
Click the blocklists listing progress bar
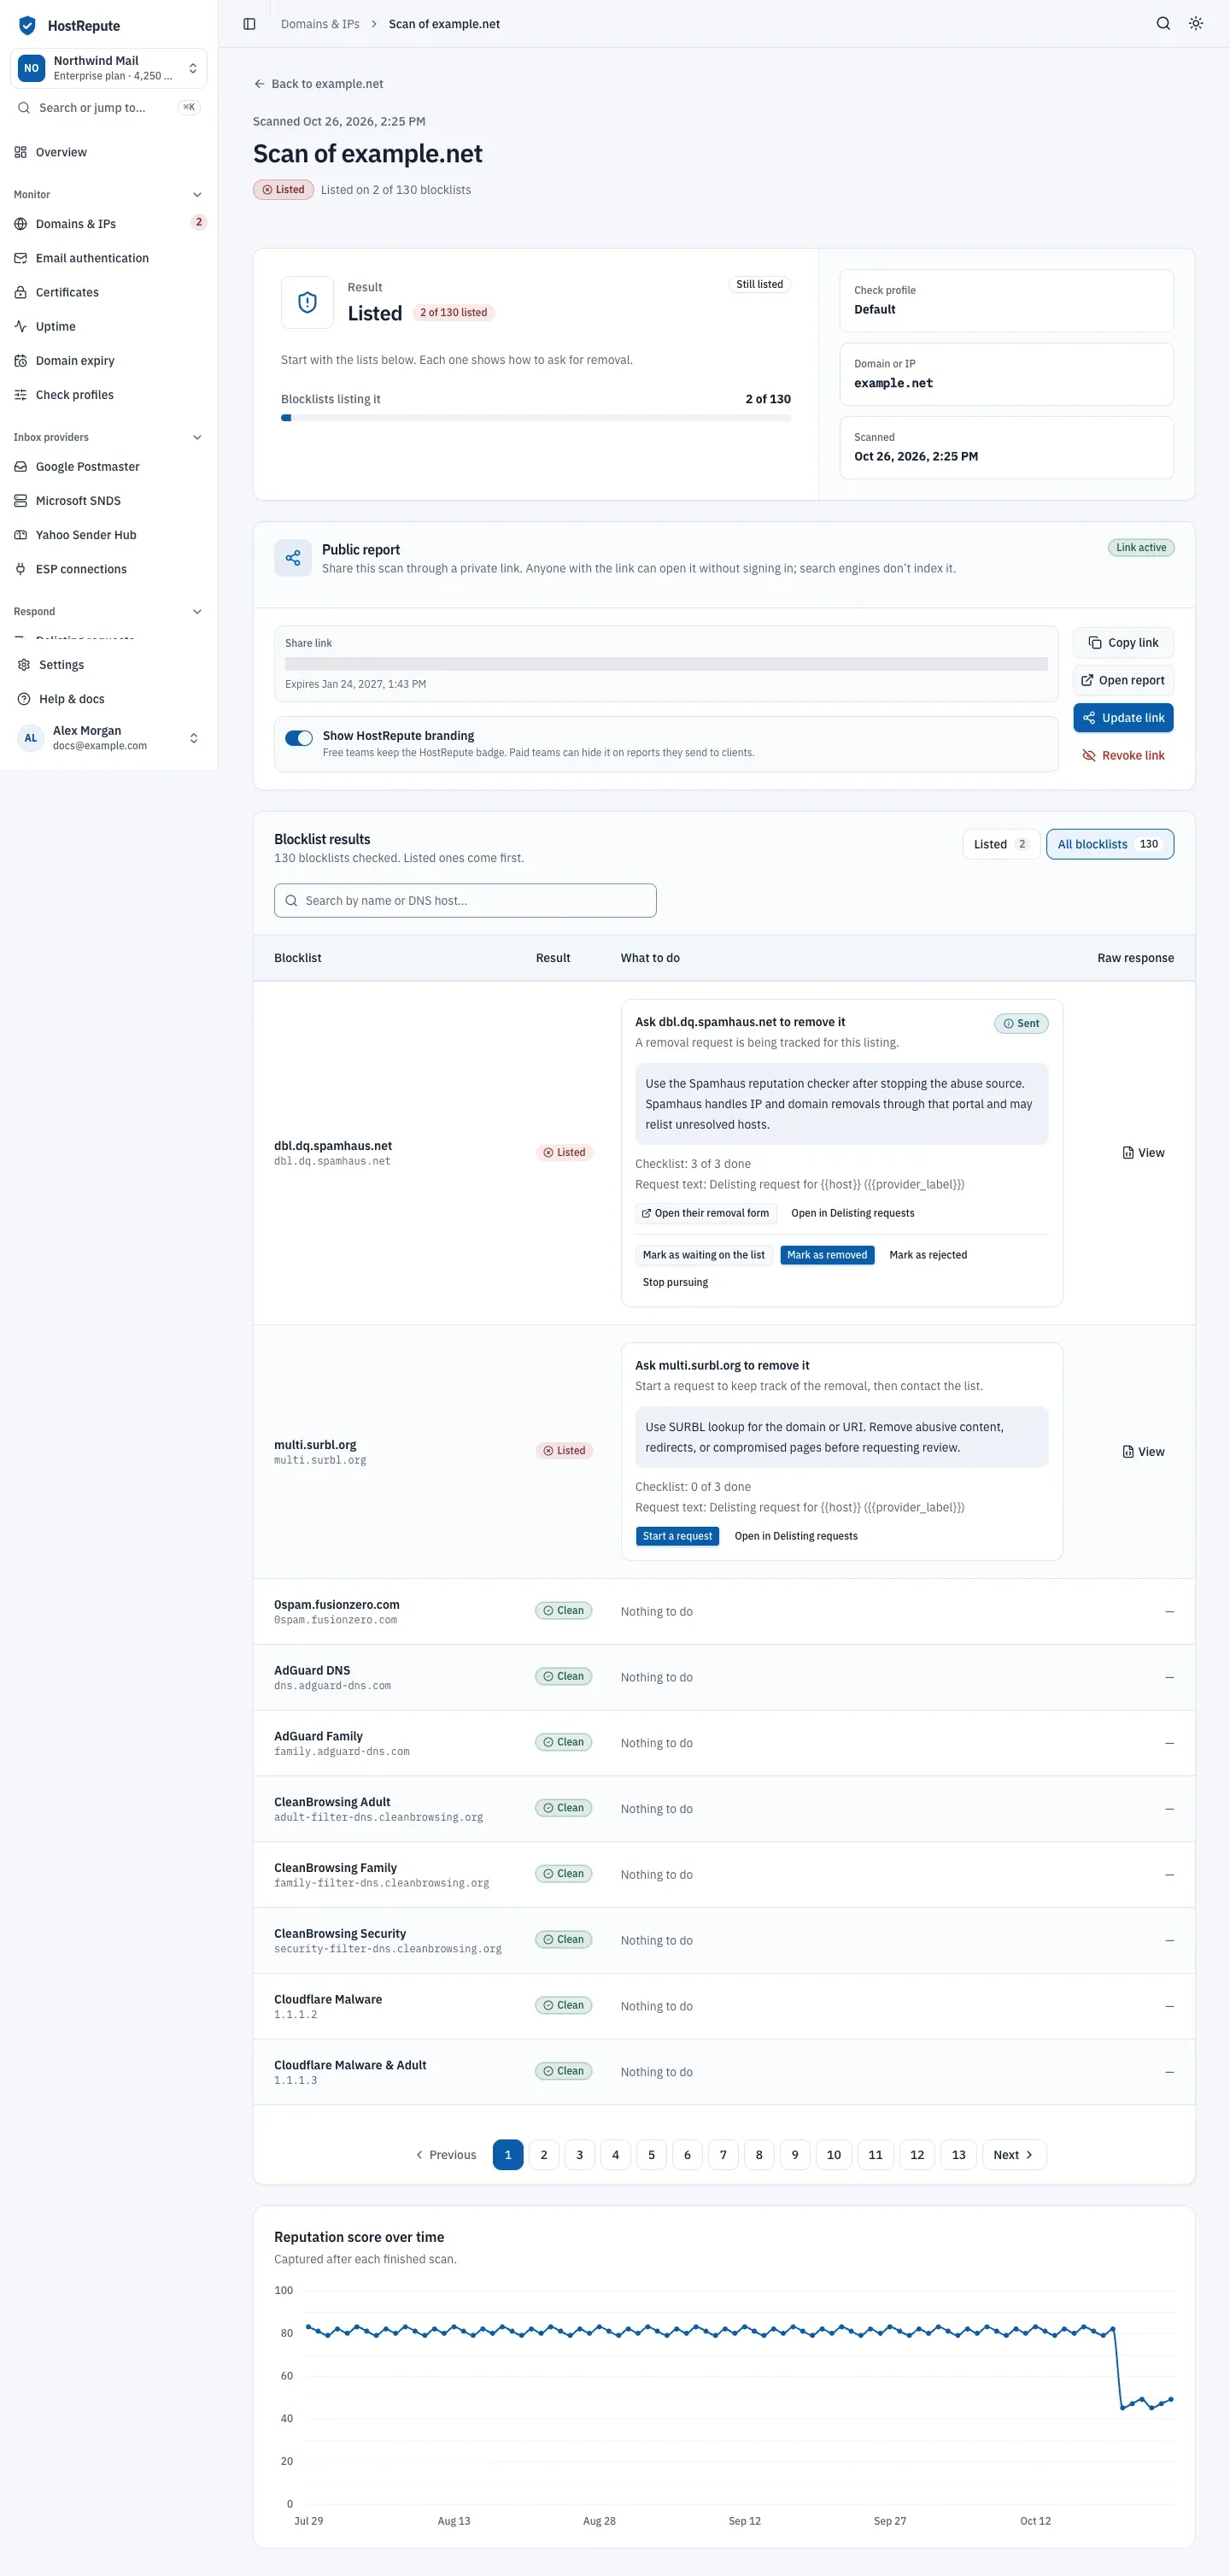coord(536,418)
